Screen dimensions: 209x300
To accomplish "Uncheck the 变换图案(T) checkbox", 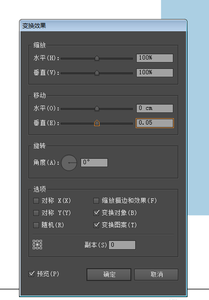I will [x=96, y=225].
